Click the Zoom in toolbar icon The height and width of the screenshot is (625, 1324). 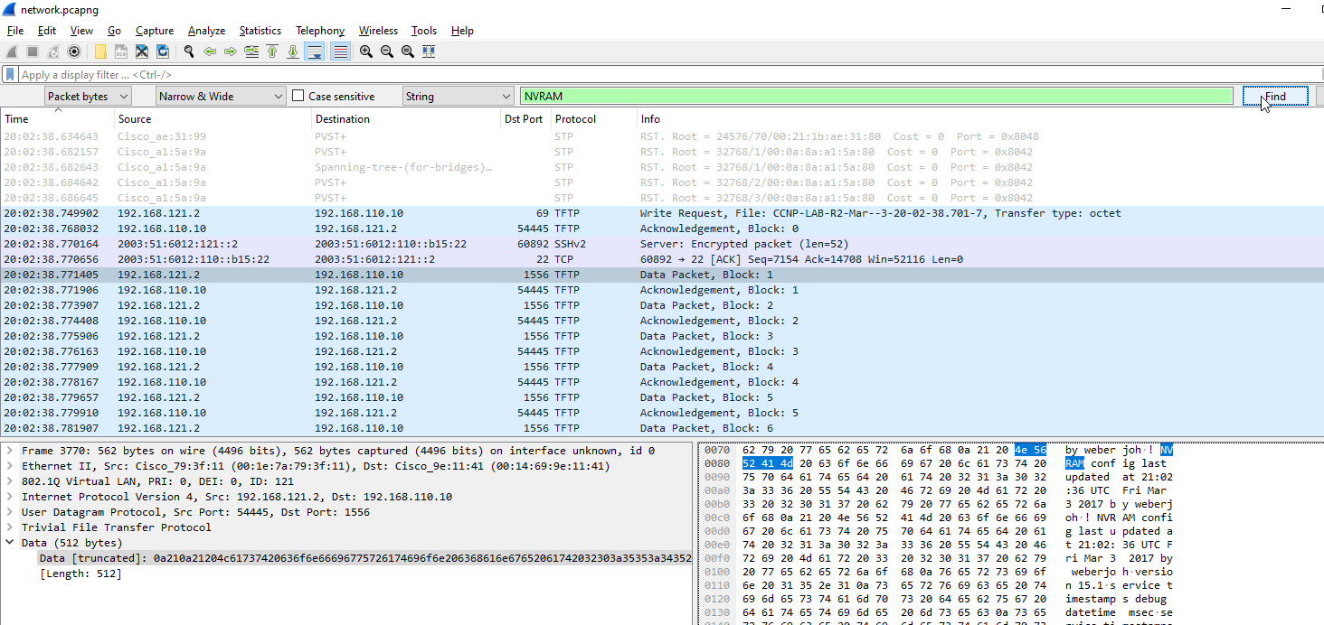coord(366,51)
